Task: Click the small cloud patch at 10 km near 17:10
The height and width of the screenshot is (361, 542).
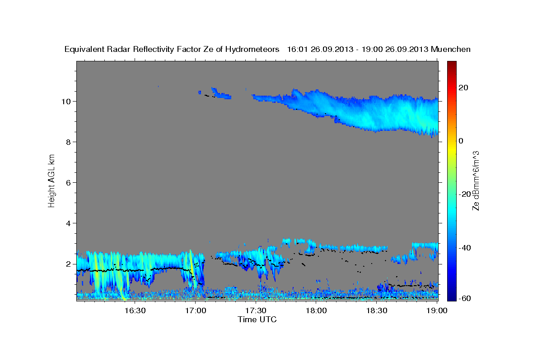Action: (x=221, y=94)
